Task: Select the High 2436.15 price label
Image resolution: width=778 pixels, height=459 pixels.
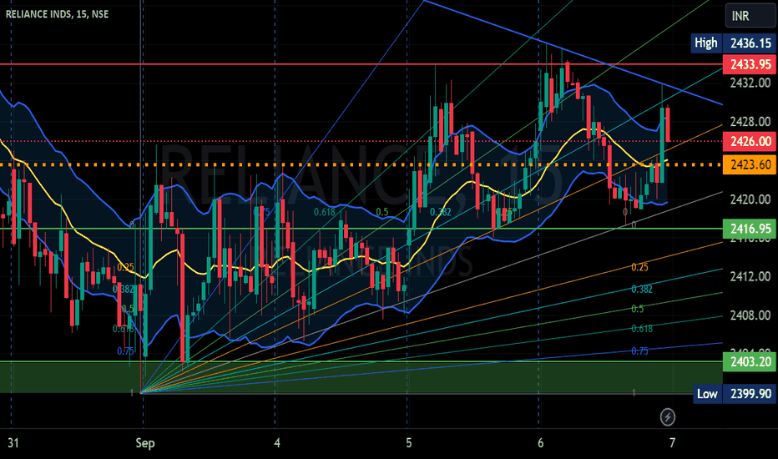Action: (x=732, y=43)
